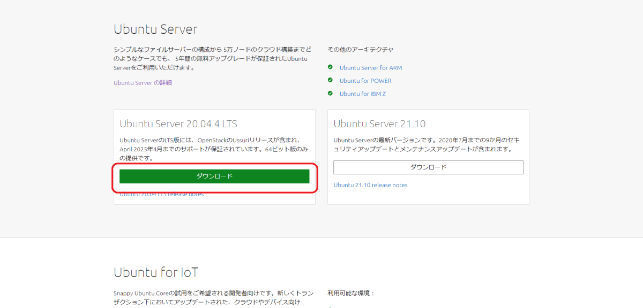Image resolution: width=643 pixels, height=308 pixels.
Task: Click the green ダウンロード button for Ubuntu Server 20.04.4 LTS
Action: 214,176
